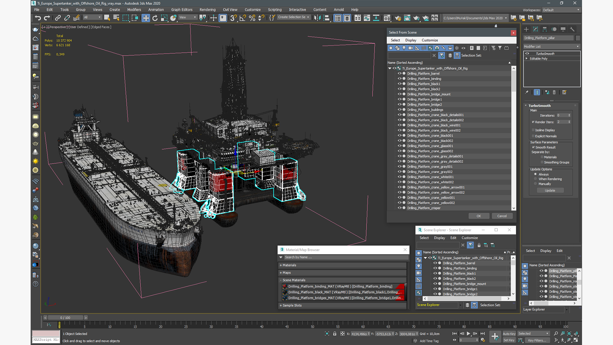This screenshot has width=613, height=345.
Task: Click the Redo arrow in the main toolbar
Action: 47,18
